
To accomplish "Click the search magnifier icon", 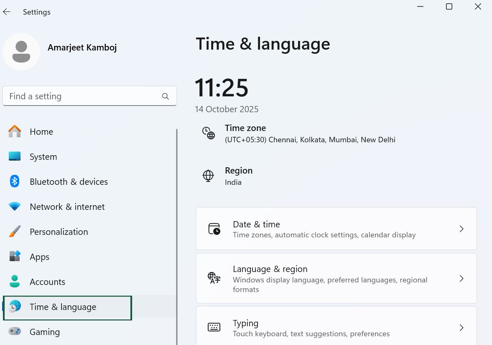I will pos(166,96).
